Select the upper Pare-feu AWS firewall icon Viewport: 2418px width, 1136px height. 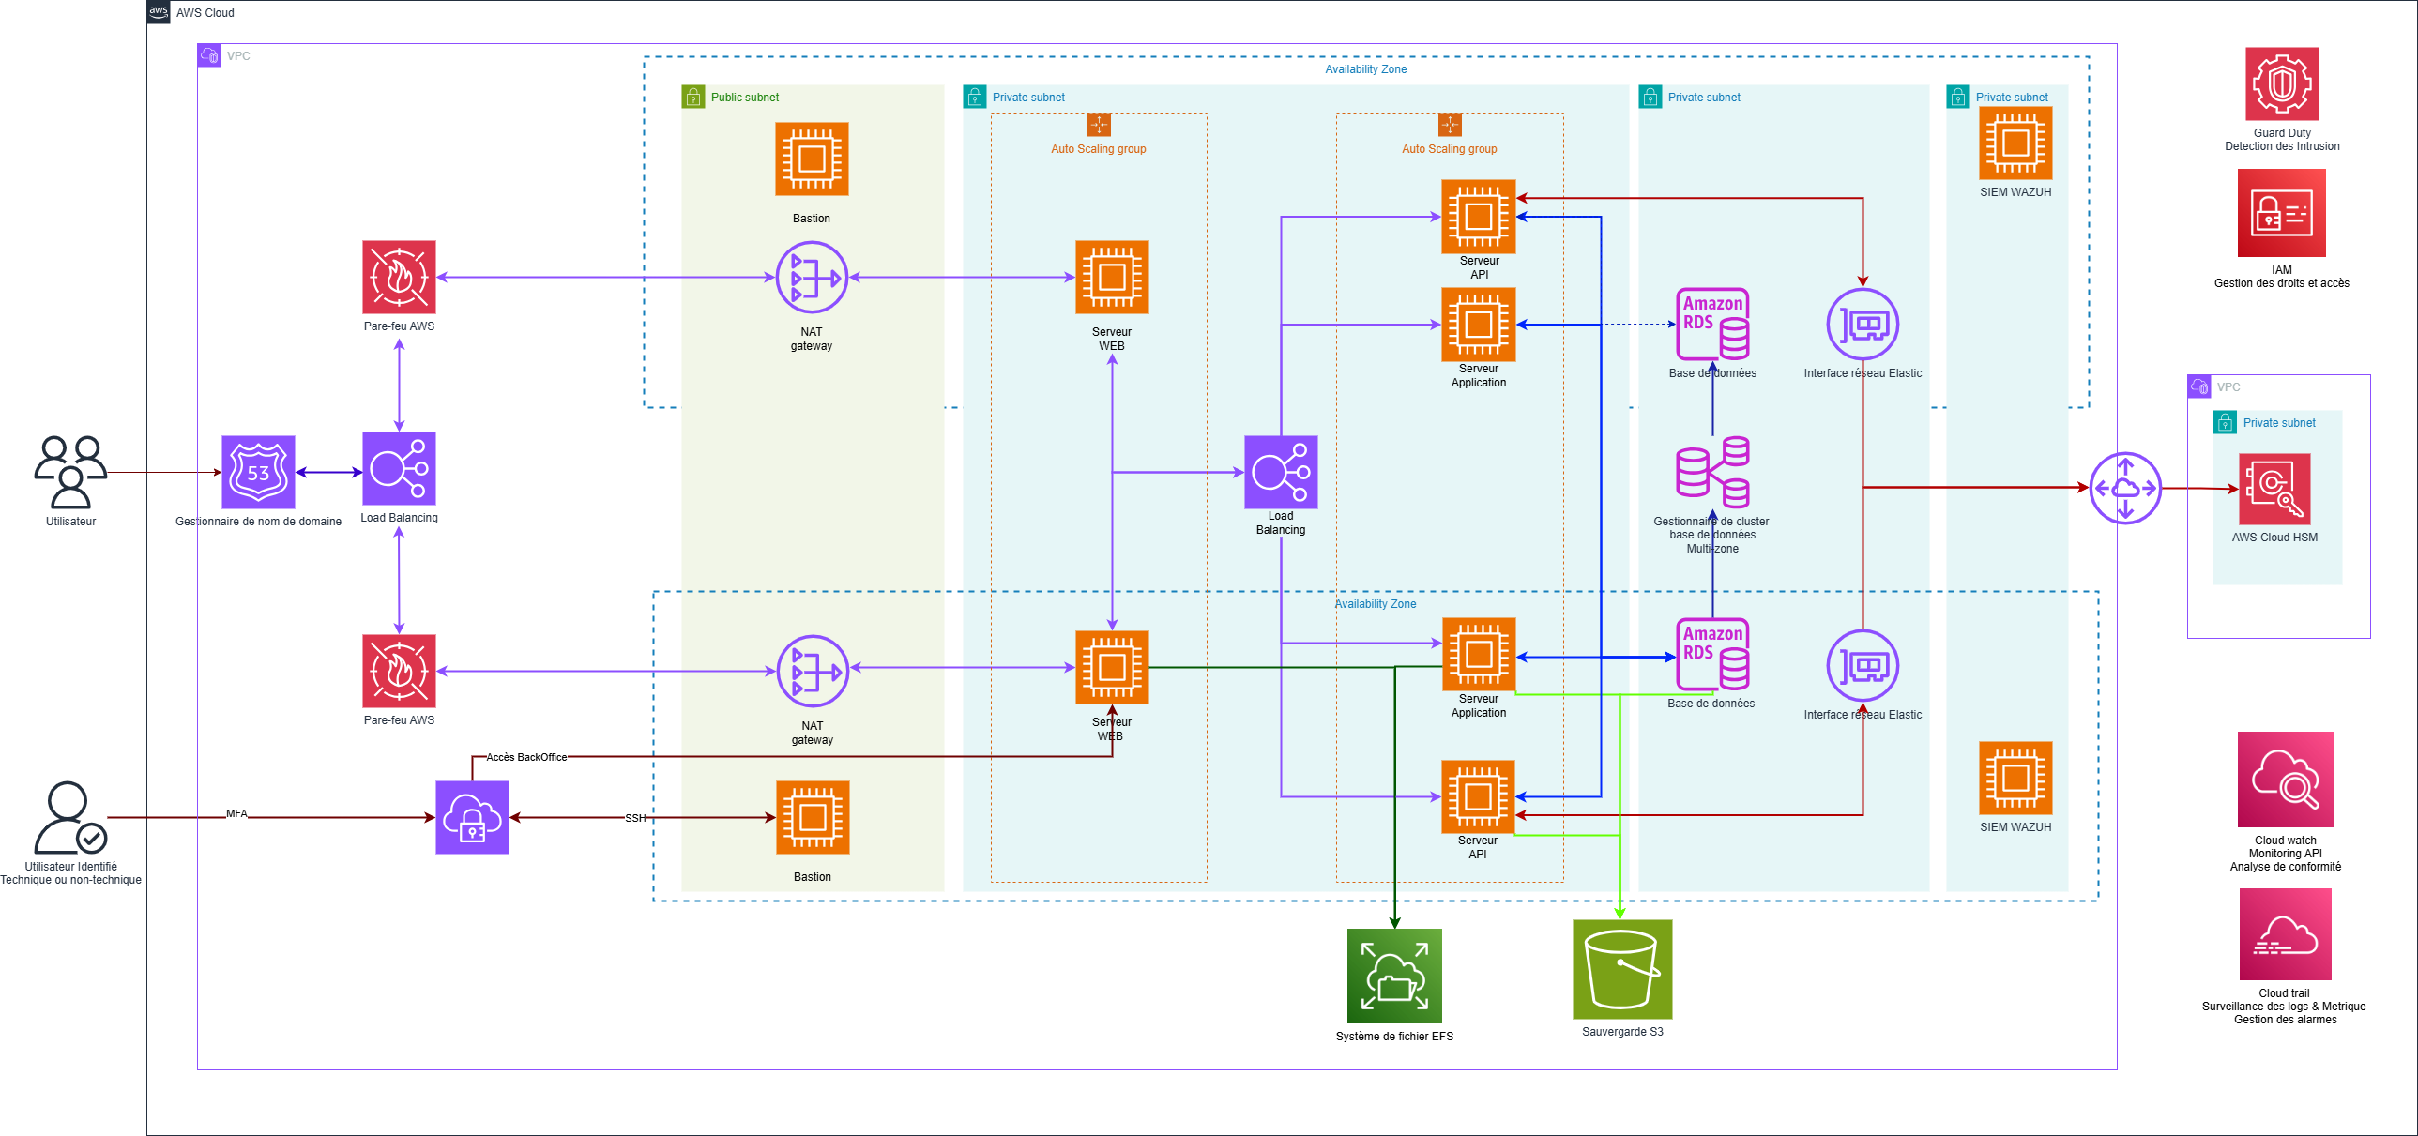pyautogui.click(x=399, y=277)
